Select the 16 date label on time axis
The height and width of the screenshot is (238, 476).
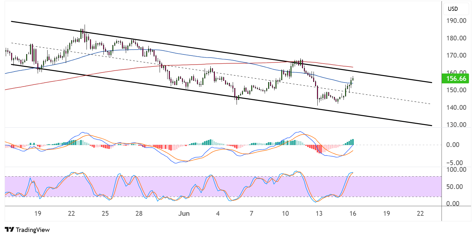point(353,213)
